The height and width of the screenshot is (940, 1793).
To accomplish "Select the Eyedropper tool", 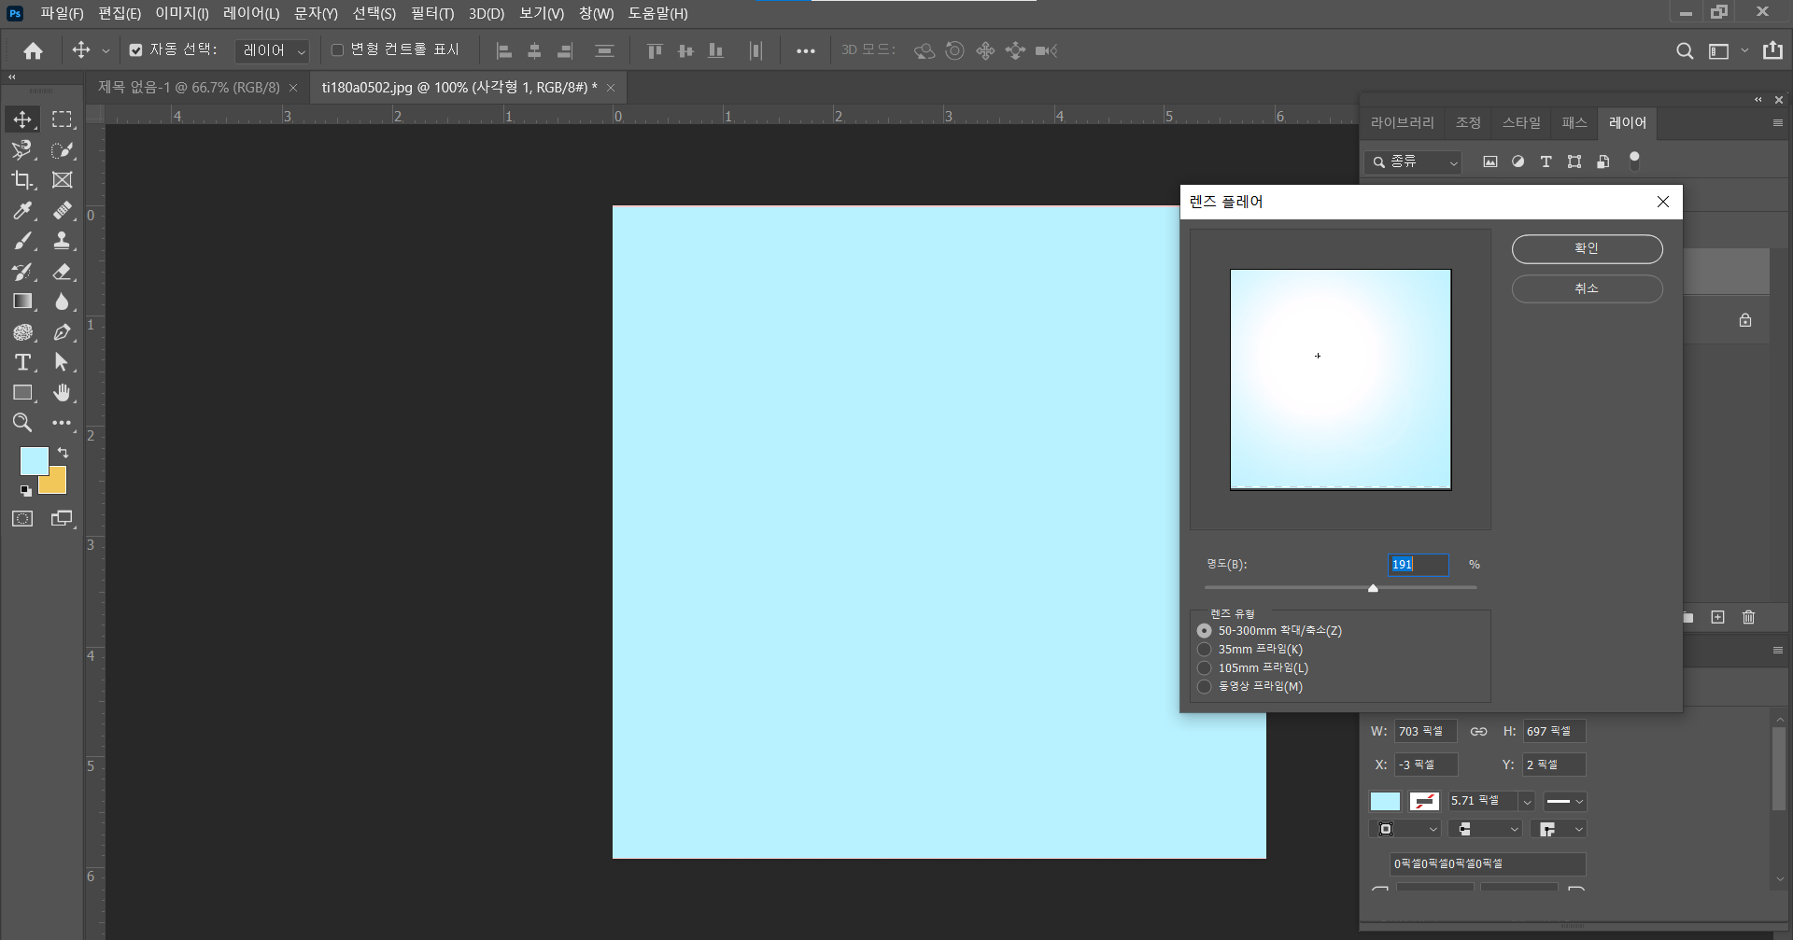I will pos(22,211).
